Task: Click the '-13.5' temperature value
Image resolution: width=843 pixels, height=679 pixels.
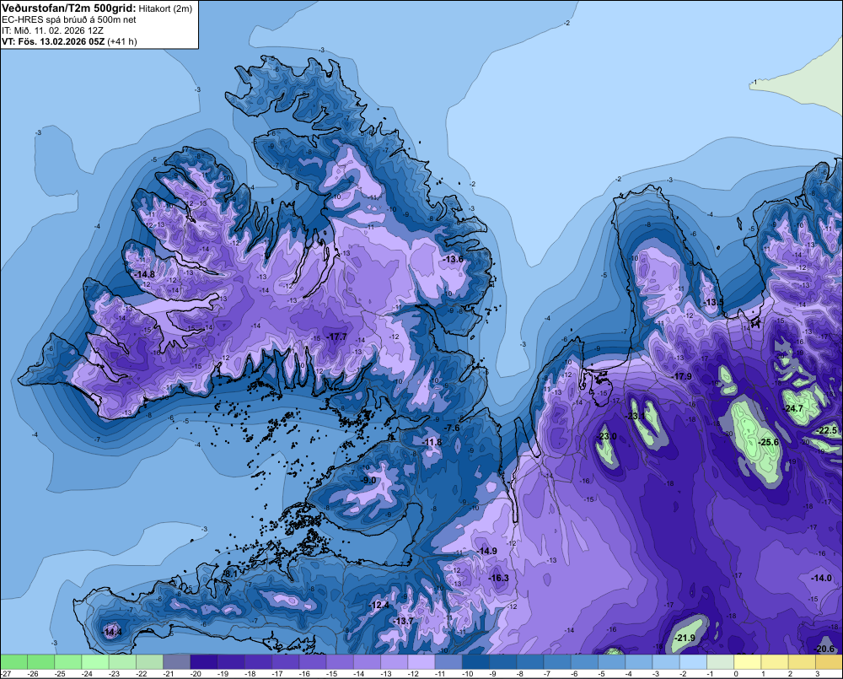Action: (713, 302)
